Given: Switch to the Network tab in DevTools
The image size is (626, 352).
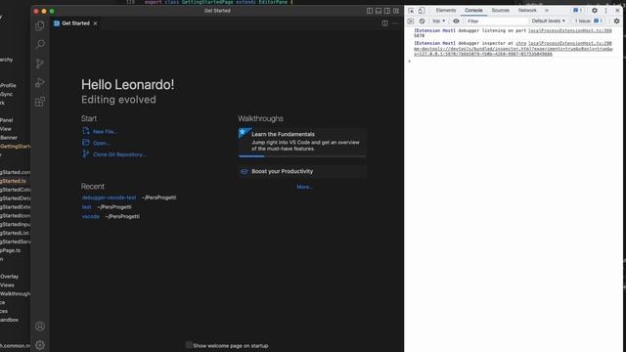Looking at the screenshot, I should pyautogui.click(x=527, y=11).
